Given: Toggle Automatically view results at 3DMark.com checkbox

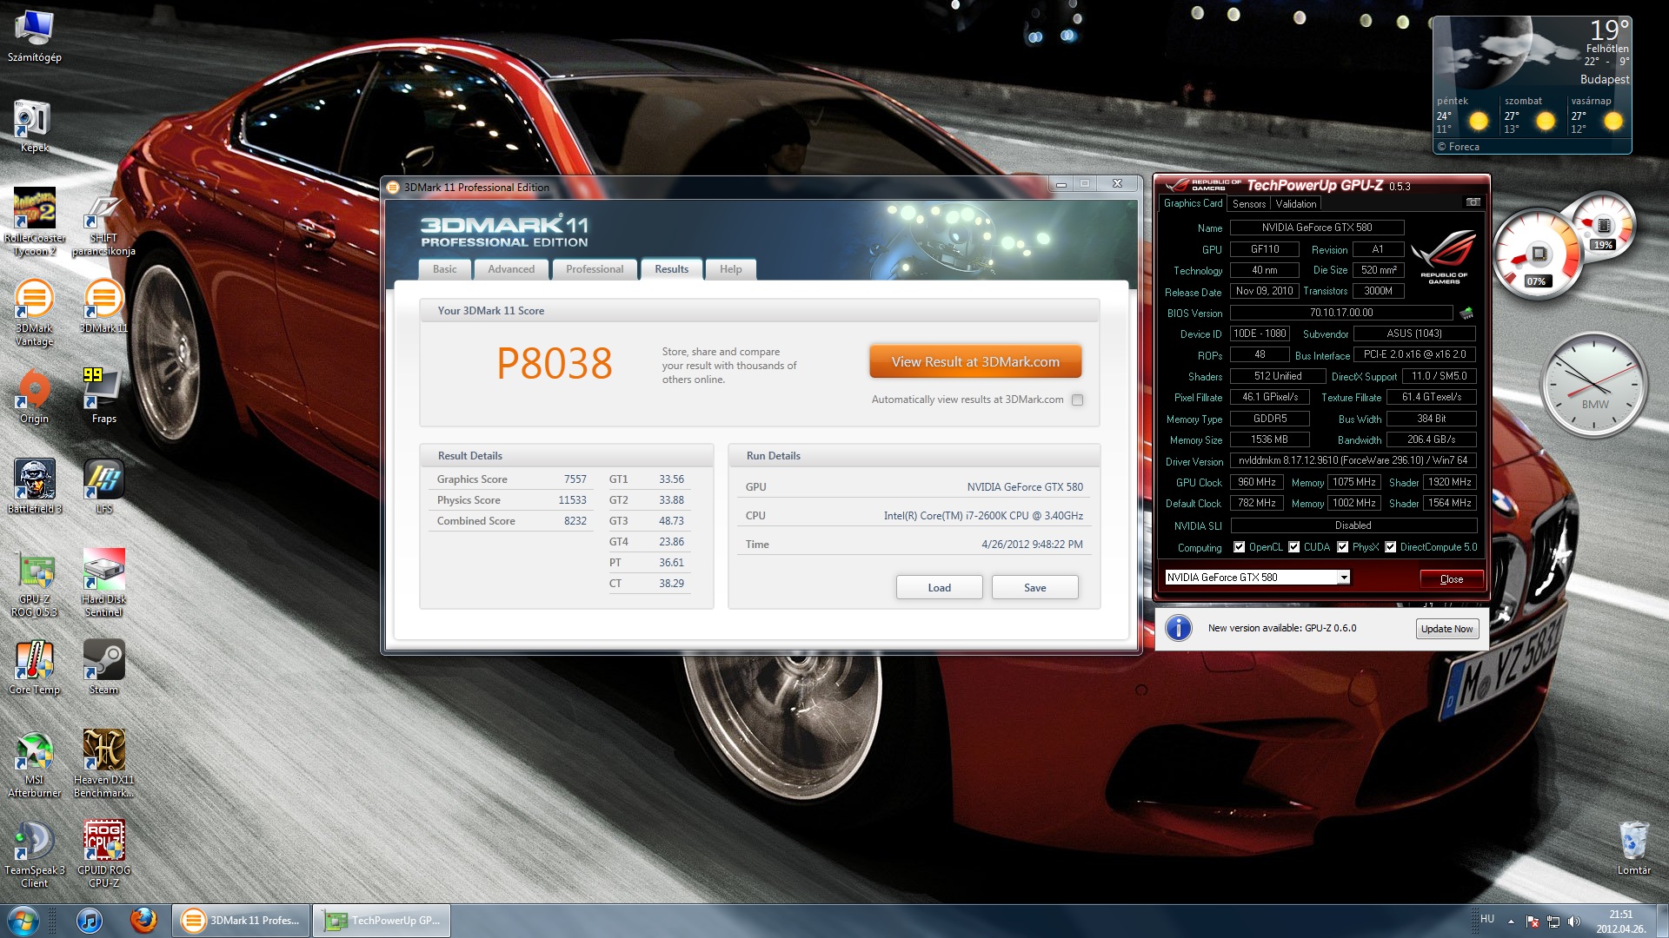Looking at the screenshot, I should tap(1078, 400).
